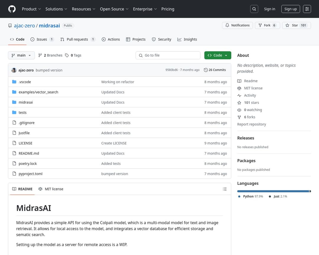Expand the Solutions menu
319x255 pixels.
click(x=56, y=9)
